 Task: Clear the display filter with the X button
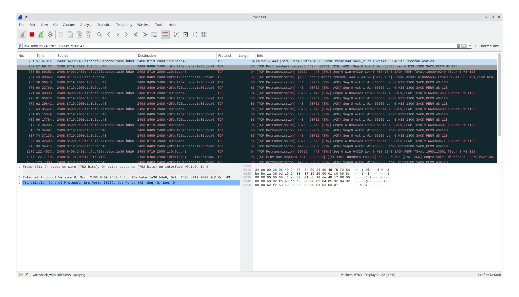coord(458,46)
